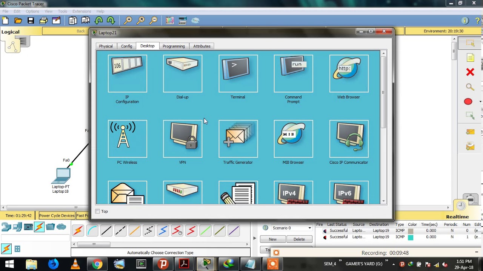This screenshot has width=483, height=271.
Task: Click the Realtime mode label
Action: tap(457, 217)
